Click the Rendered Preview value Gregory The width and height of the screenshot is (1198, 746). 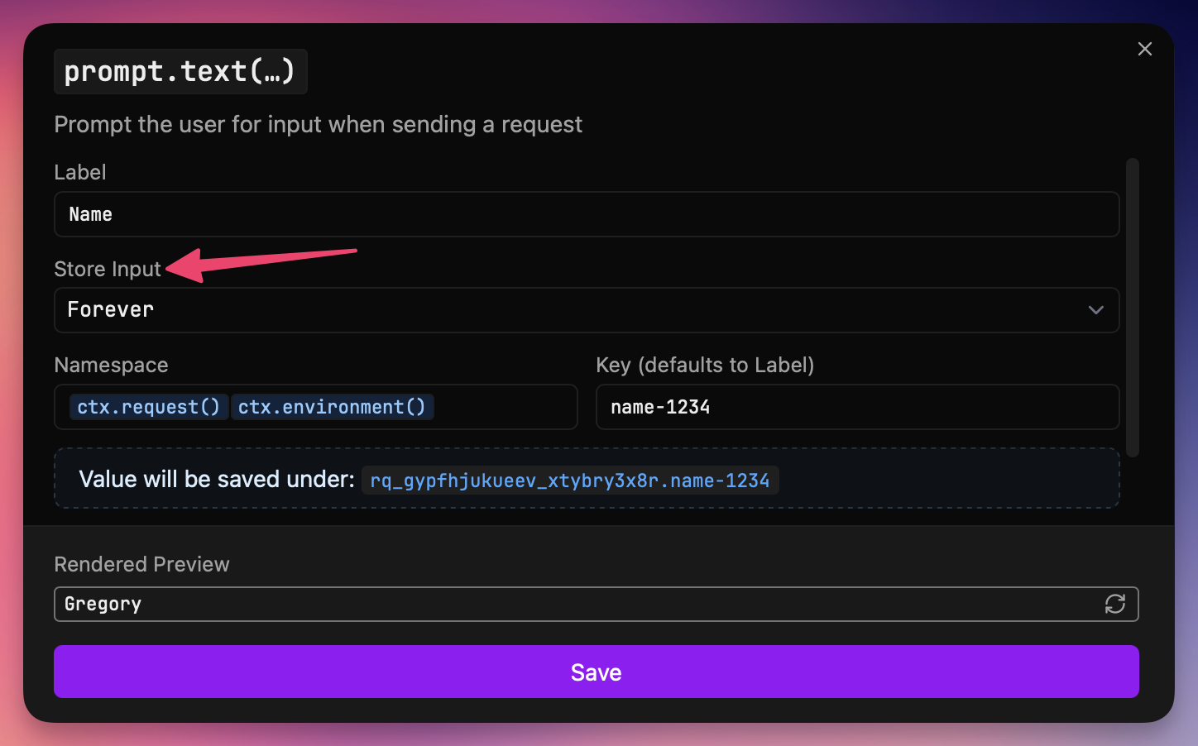103,604
